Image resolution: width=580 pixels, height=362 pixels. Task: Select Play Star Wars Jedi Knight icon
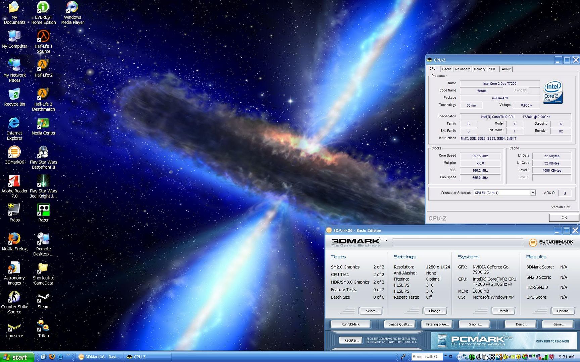pyautogui.click(x=43, y=186)
